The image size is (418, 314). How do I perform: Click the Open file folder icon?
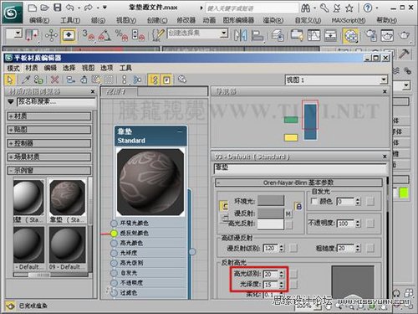[44, 8]
